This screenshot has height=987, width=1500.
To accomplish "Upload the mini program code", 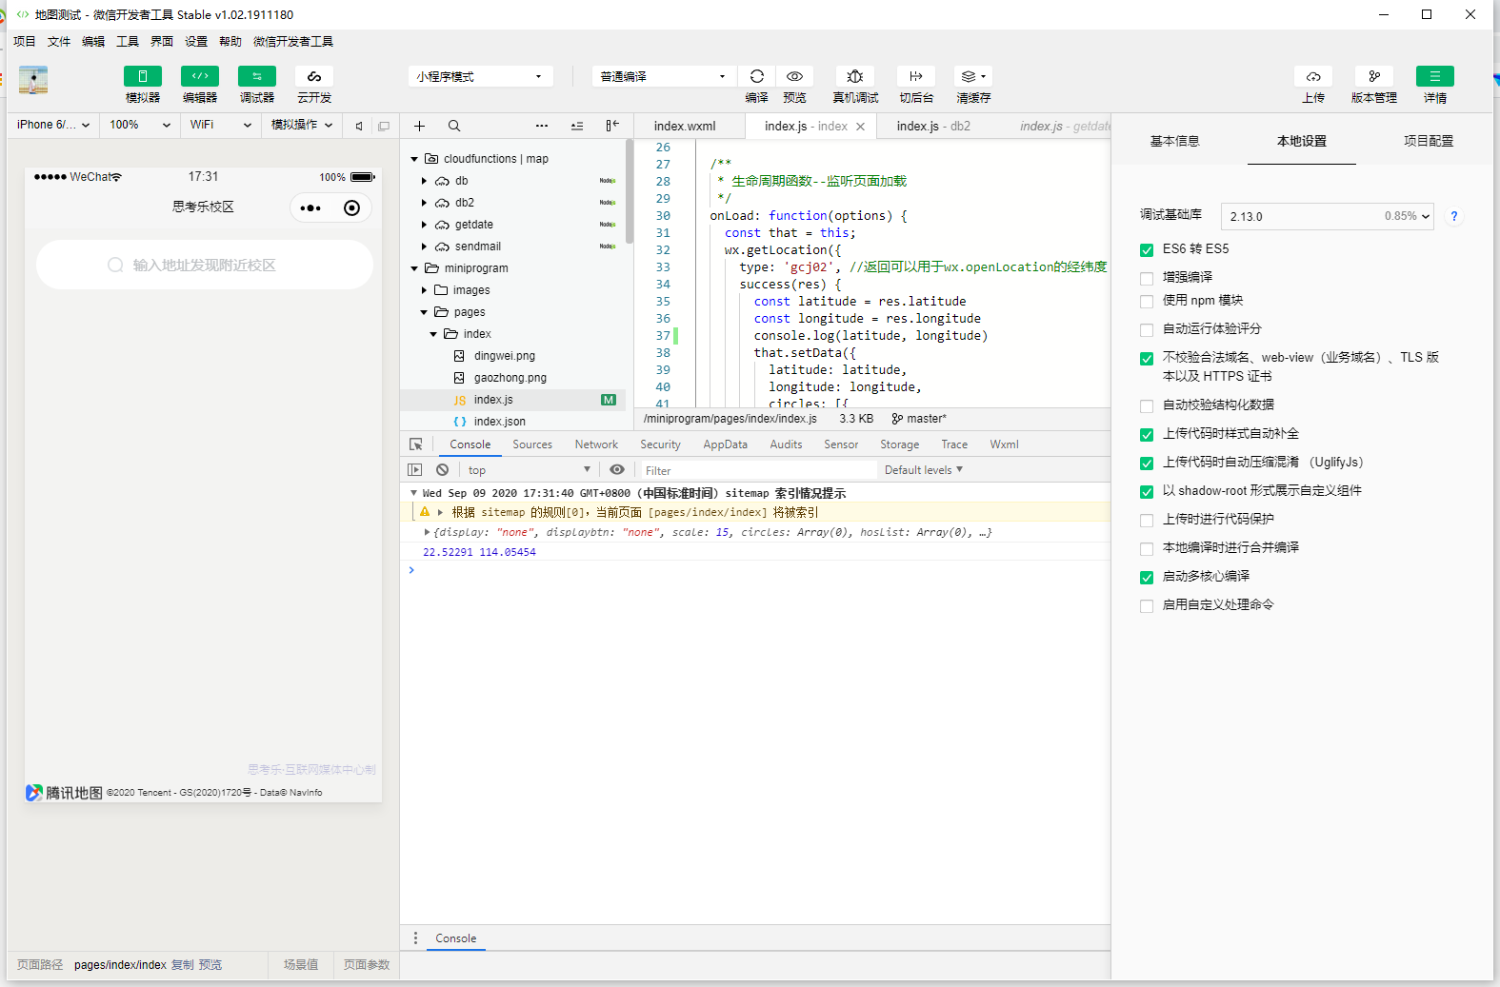I will pyautogui.click(x=1313, y=76).
